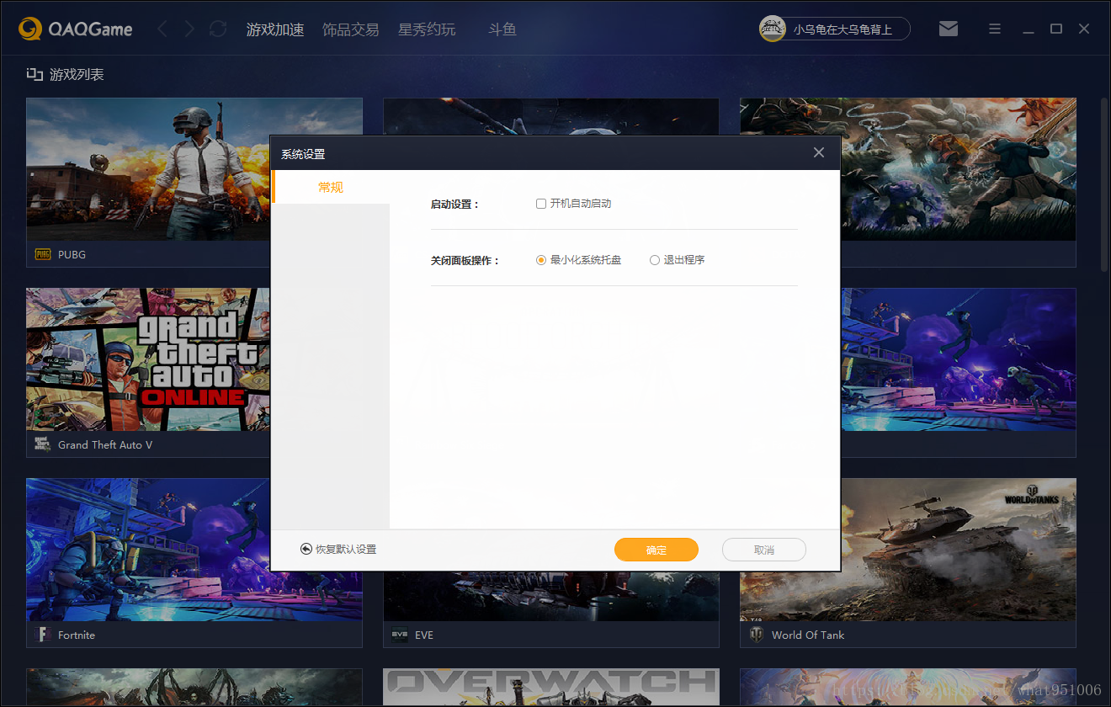Image resolution: width=1111 pixels, height=707 pixels.
Task: Select 最小化系统托盘 radio option
Action: [x=541, y=260]
